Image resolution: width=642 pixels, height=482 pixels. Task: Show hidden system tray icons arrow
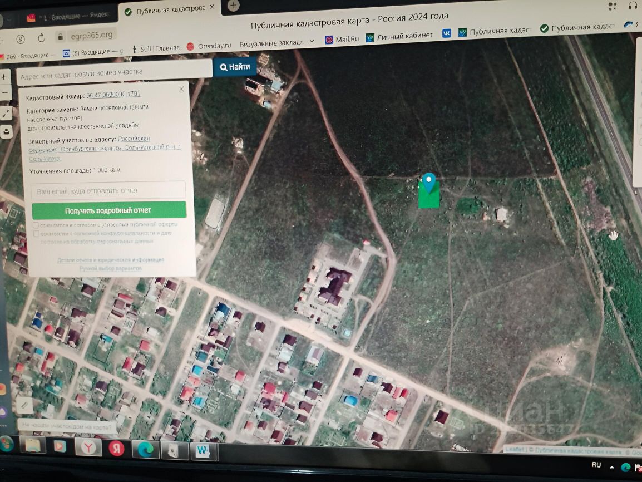coord(612,467)
